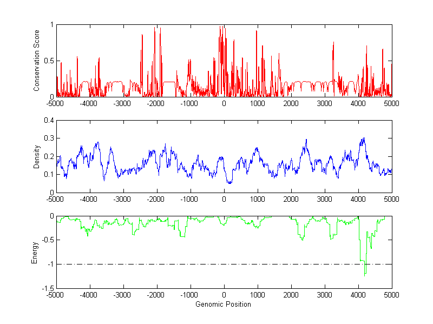The width and height of the screenshot is (433, 324).
Task: Select the 'Conservation Score' y-axis label
Action: pyautogui.click(x=37, y=61)
